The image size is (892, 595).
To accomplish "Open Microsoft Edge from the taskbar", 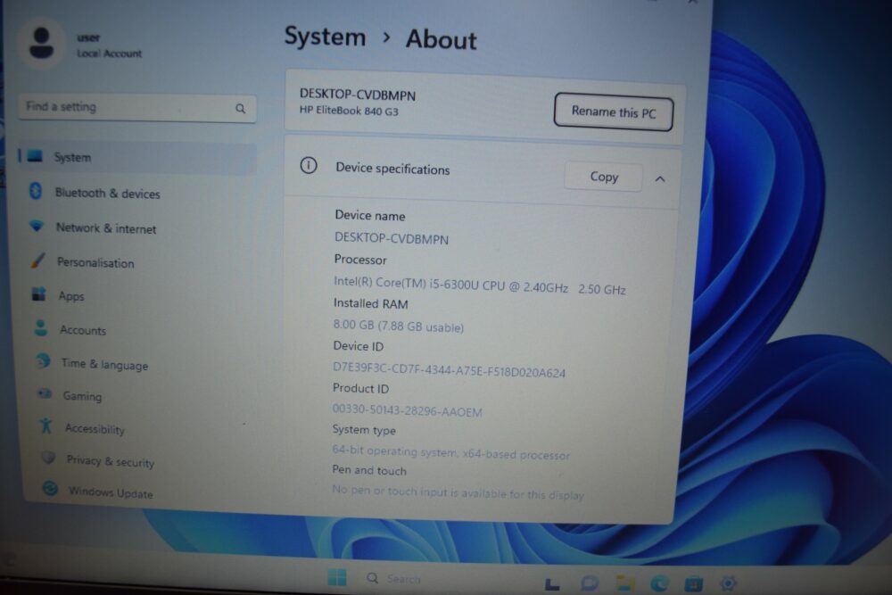I will pyautogui.click(x=659, y=583).
